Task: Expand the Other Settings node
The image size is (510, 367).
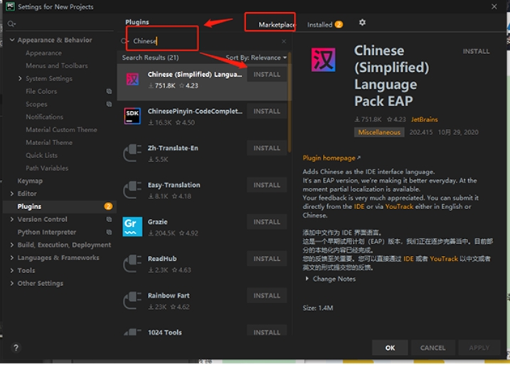Action: [12, 283]
